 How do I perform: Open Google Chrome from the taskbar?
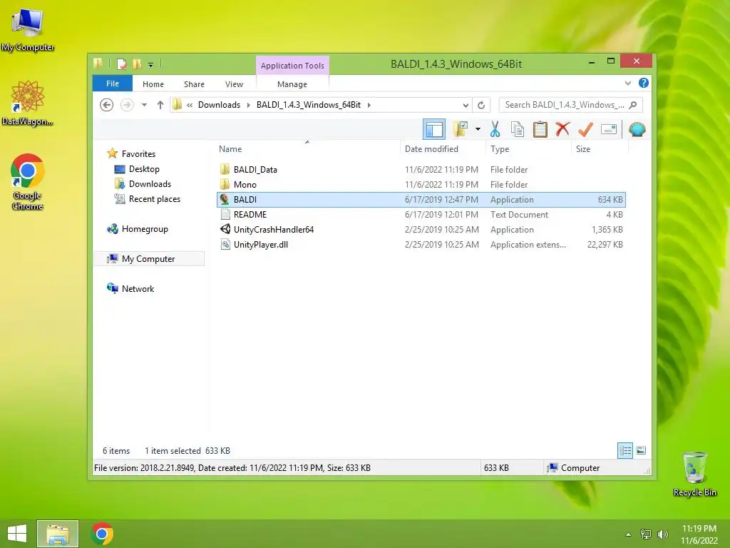102,534
